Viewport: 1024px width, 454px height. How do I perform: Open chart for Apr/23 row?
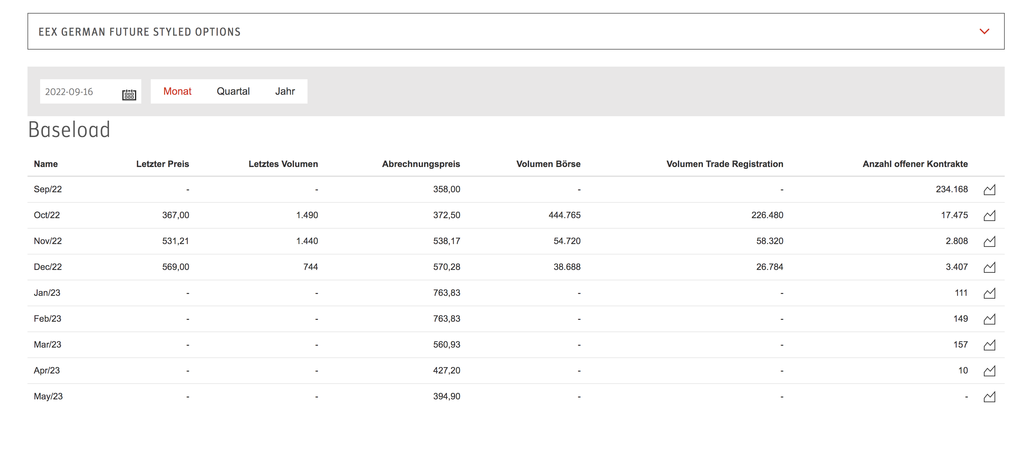(x=989, y=371)
